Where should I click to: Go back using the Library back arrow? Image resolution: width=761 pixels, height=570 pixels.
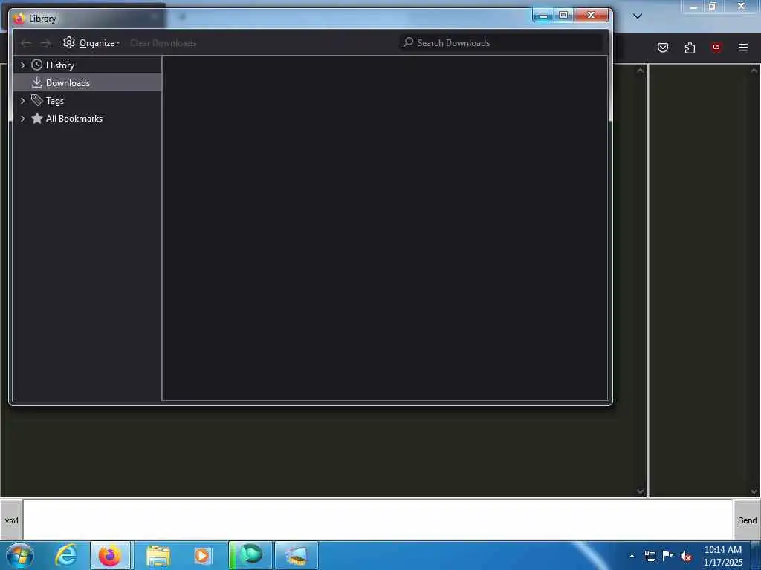click(x=26, y=43)
